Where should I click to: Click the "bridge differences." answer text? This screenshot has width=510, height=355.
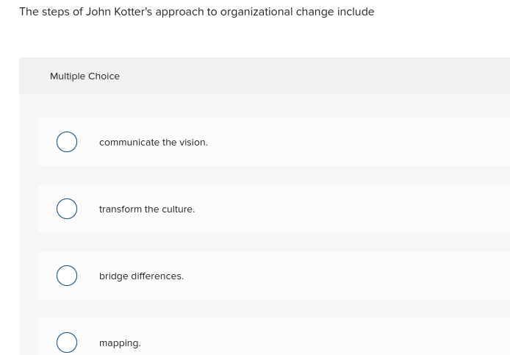141,276
